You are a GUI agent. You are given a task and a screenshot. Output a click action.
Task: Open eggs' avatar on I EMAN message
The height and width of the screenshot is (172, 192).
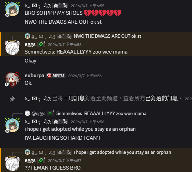pos(12,164)
